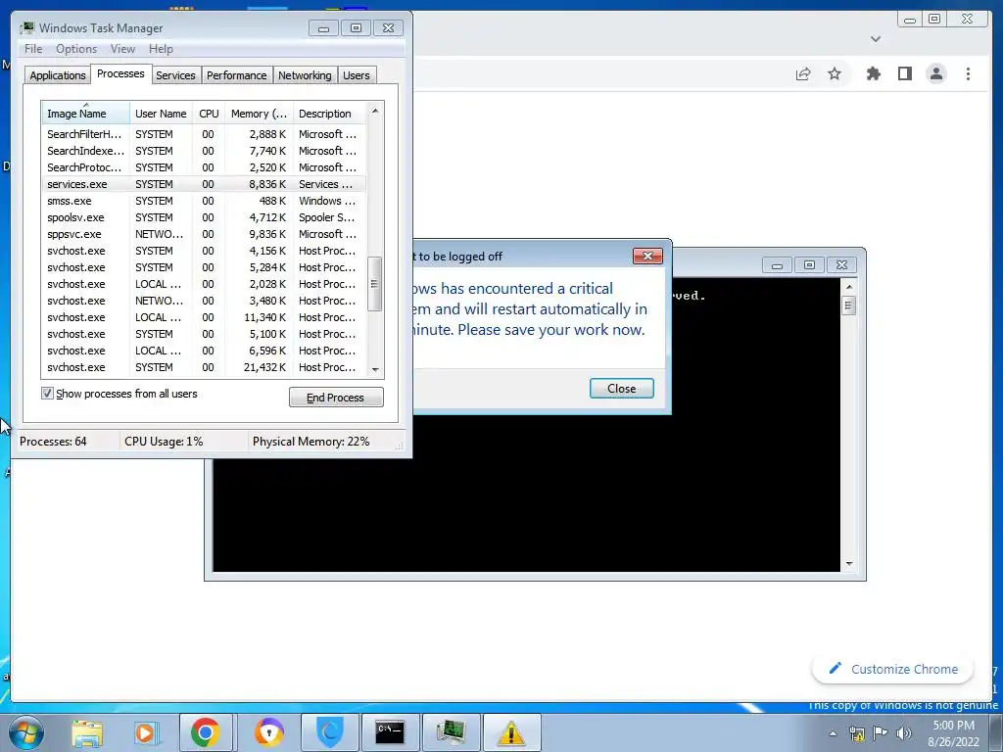
Task: Open the warning triangle taskbar item
Action: click(x=511, y=732)
